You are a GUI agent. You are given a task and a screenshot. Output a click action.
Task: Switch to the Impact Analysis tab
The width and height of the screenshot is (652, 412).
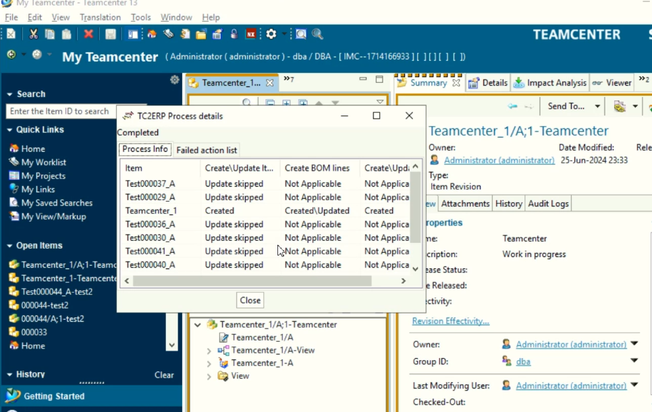[x=550, y=83]
